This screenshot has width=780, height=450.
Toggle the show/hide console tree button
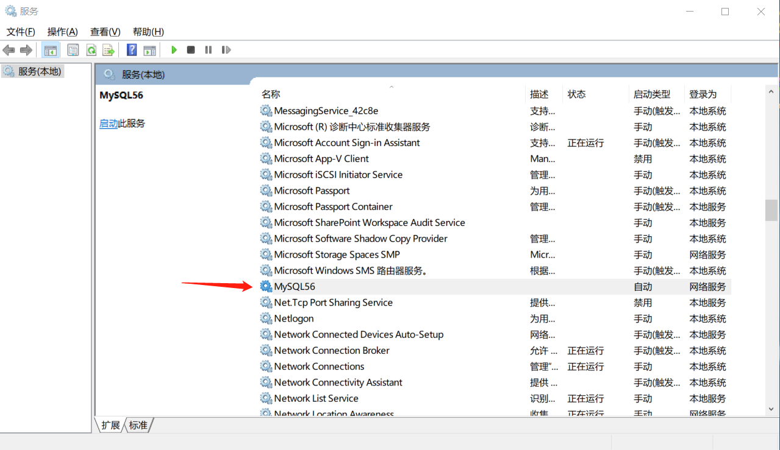point(51,50)
